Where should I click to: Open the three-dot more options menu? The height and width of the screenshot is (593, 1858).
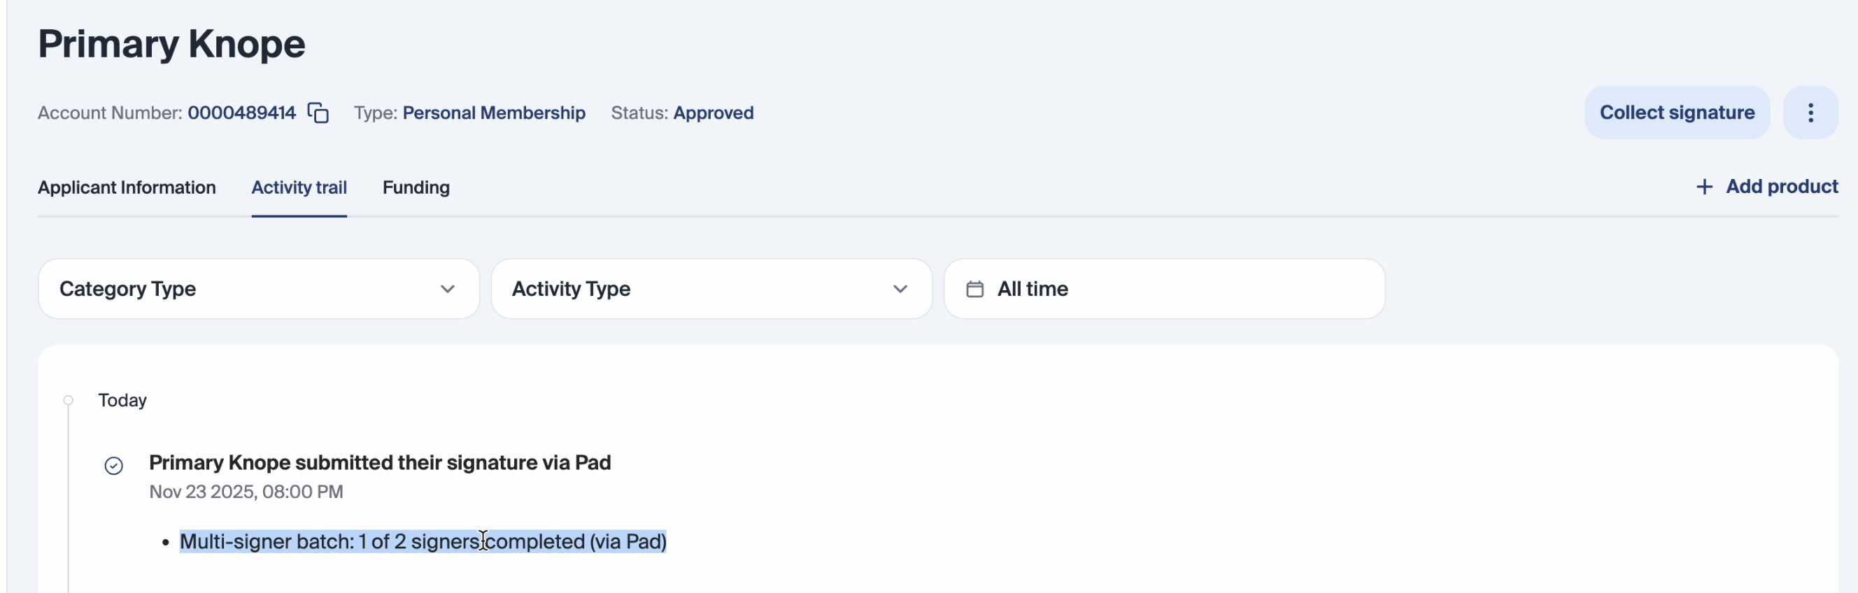pos(1810,113)
